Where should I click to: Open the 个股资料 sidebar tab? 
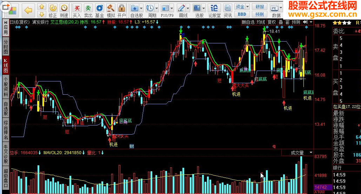coord(6,87)
